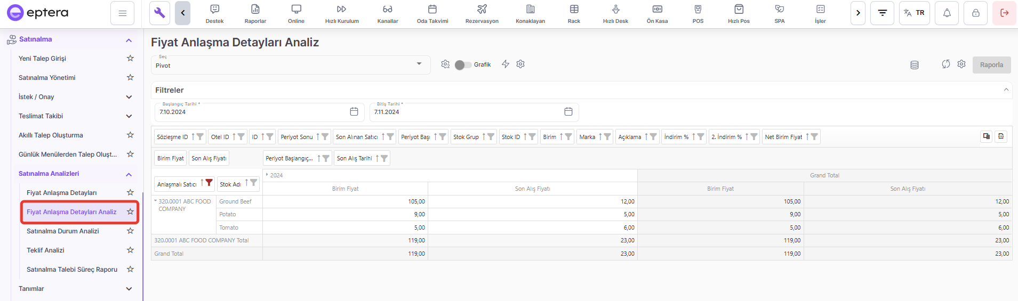The image size is (1018, 301).
Task: Favorite the Teklif Analizi menu item
Action: (x=130, y=250)
